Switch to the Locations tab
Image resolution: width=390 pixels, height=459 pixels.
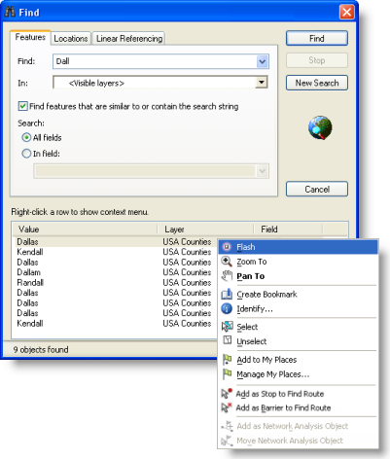pyautogui.click(x=71, y=39)
